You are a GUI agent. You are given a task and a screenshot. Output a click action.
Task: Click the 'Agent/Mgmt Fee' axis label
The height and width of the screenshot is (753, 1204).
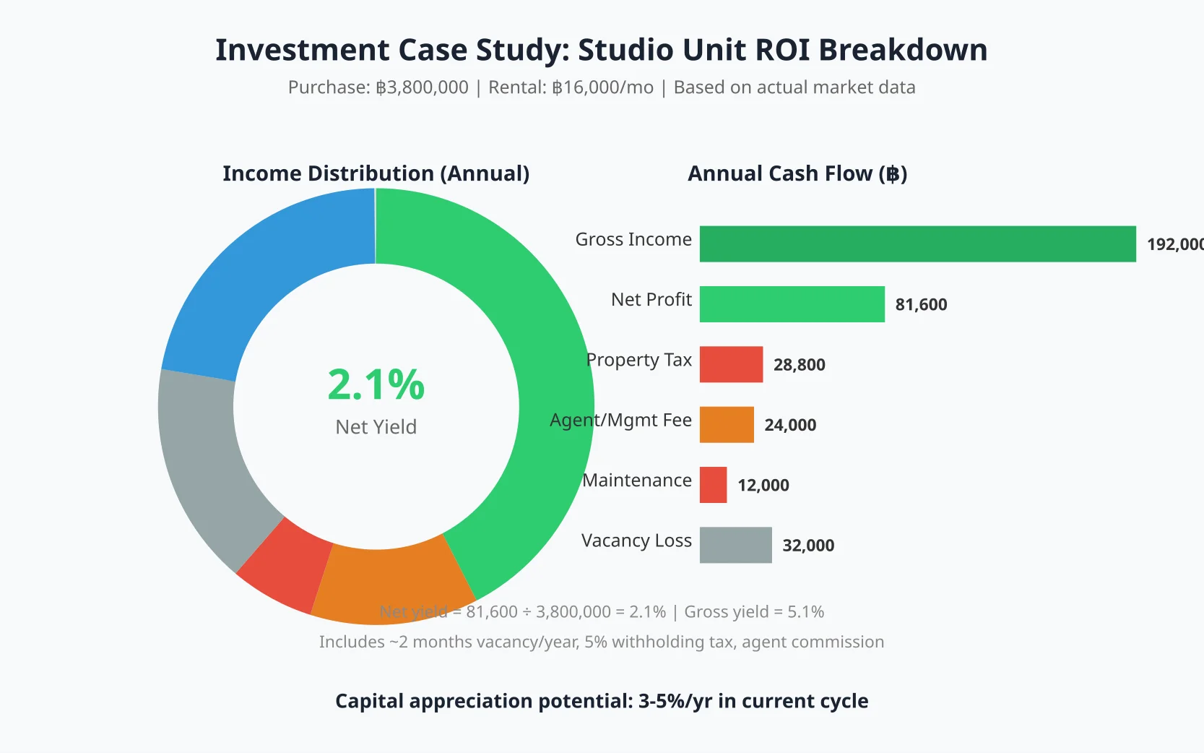point(621,421)
